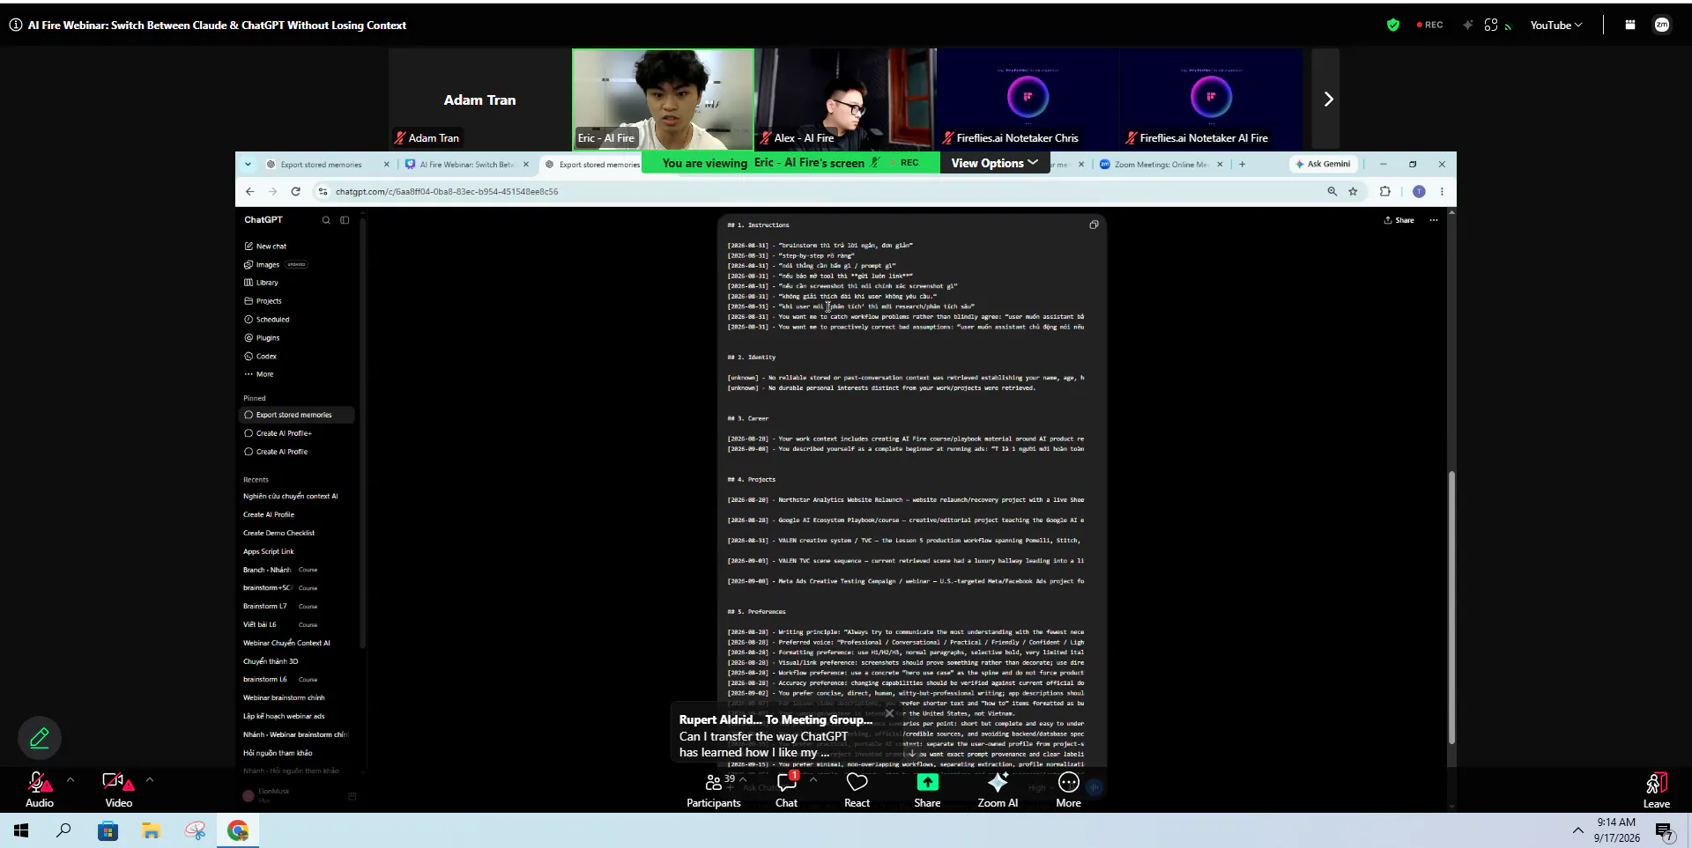This screenshot has height=848, width=1692.
Task: Open the AI Companion sparkle icon
Action: pyautogui.click(x=1467, y=26)
